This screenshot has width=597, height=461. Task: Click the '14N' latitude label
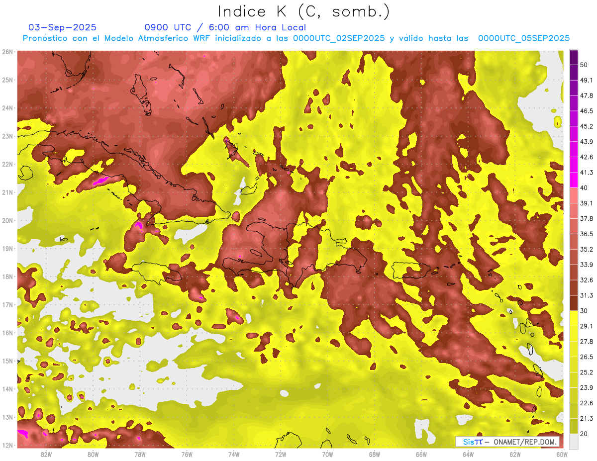pyautogui.click(x=7, y=389)
